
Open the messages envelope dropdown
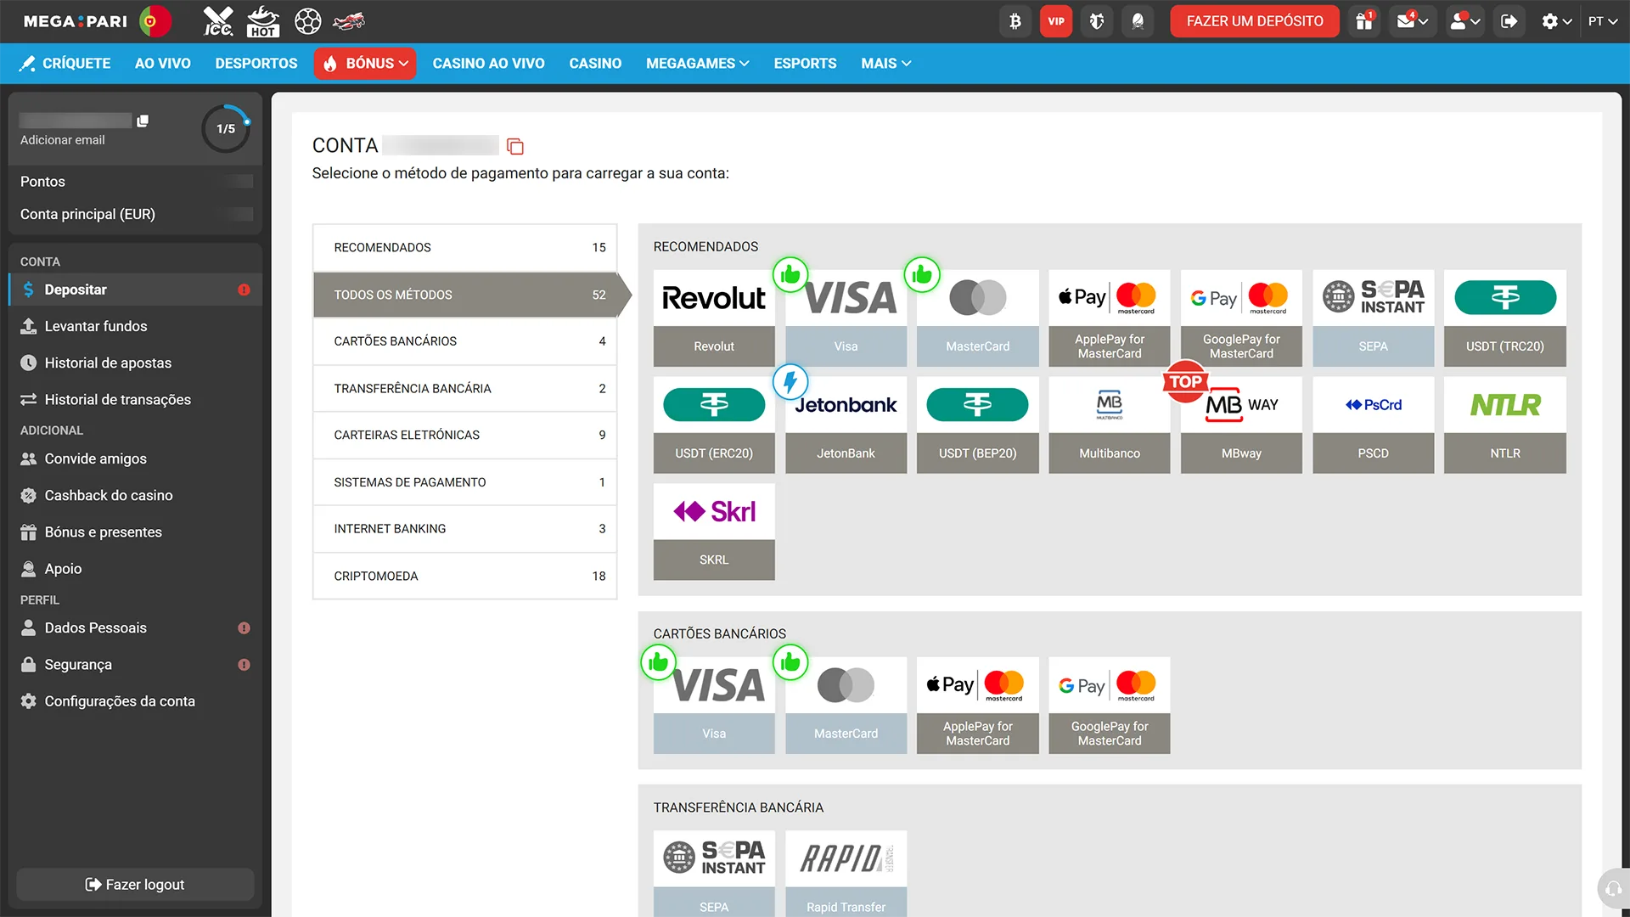click(x=1413, y=21)
